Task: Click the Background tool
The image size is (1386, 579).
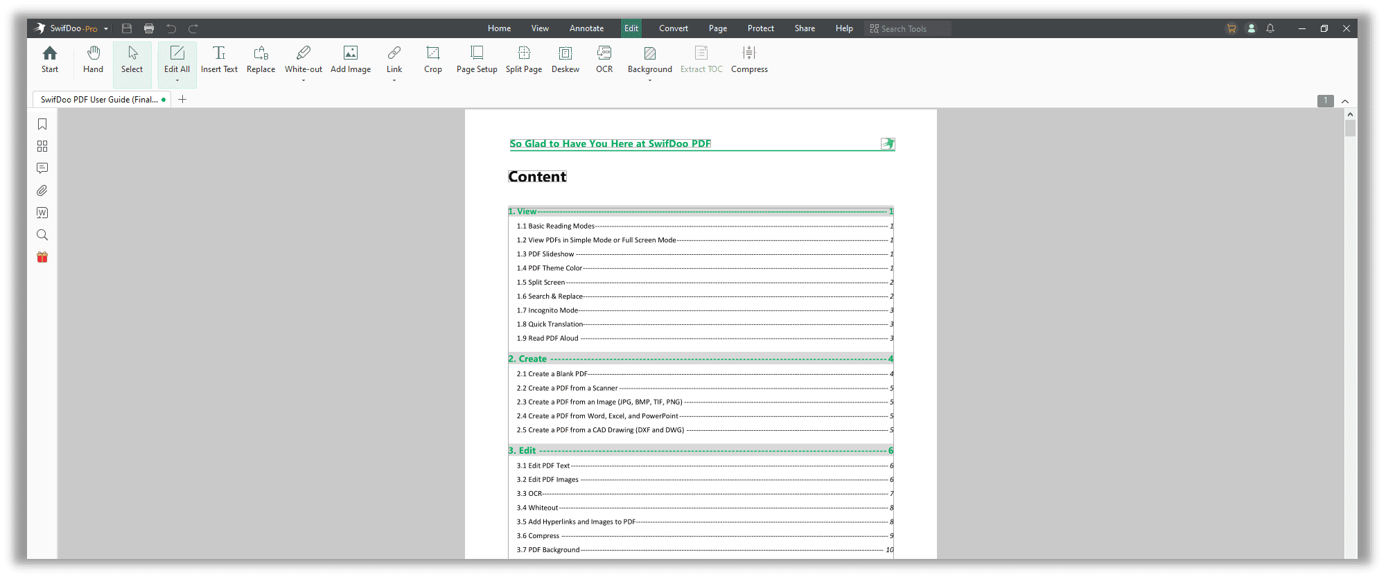Action: 650,60
